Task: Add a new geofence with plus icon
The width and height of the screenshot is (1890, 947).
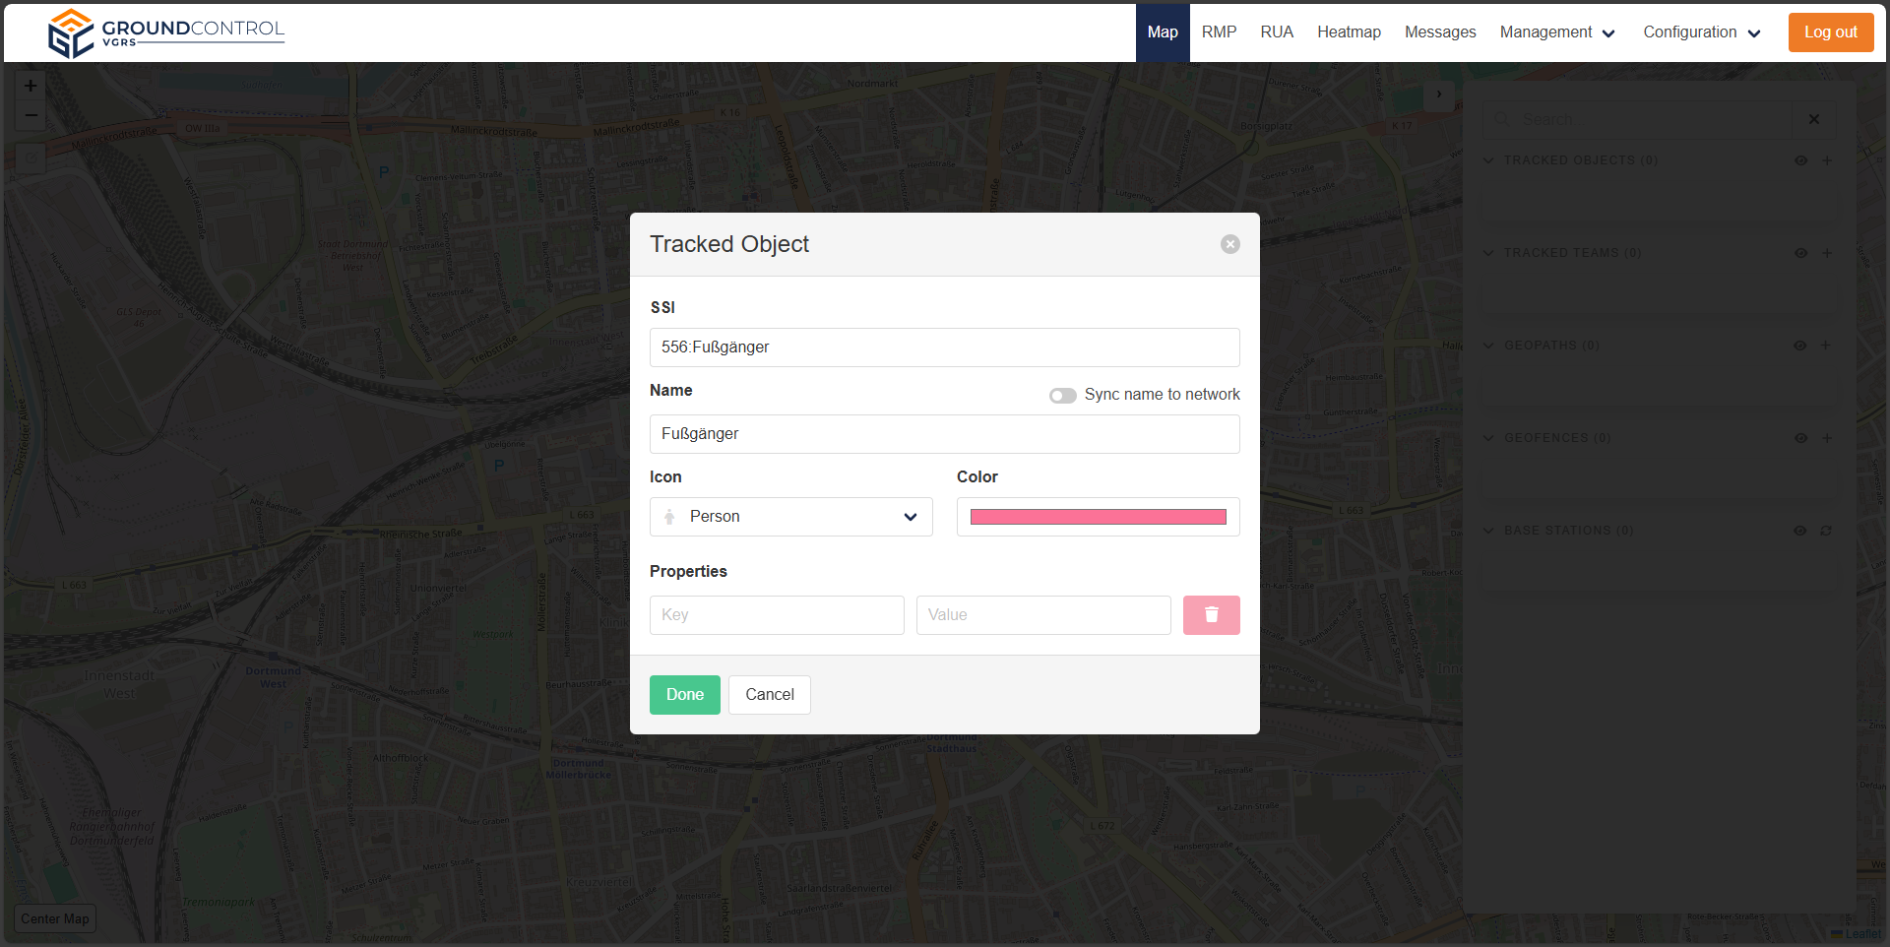Action: 1827,438
